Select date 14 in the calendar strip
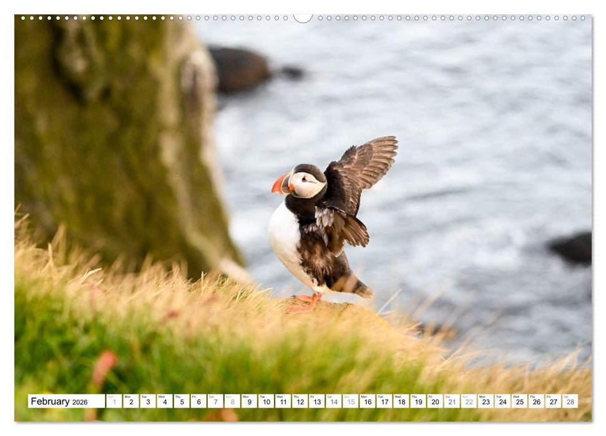This screenshot has height=436, width=606. (335, 402)
